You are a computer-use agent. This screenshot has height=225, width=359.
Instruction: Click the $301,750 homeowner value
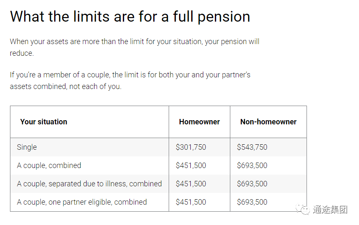click(x=191, y=147)
